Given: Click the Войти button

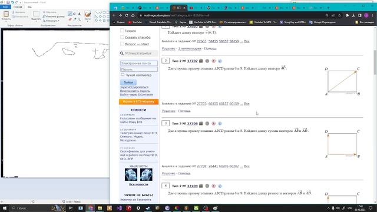Looking at the screenshot, I should point(128,82).
